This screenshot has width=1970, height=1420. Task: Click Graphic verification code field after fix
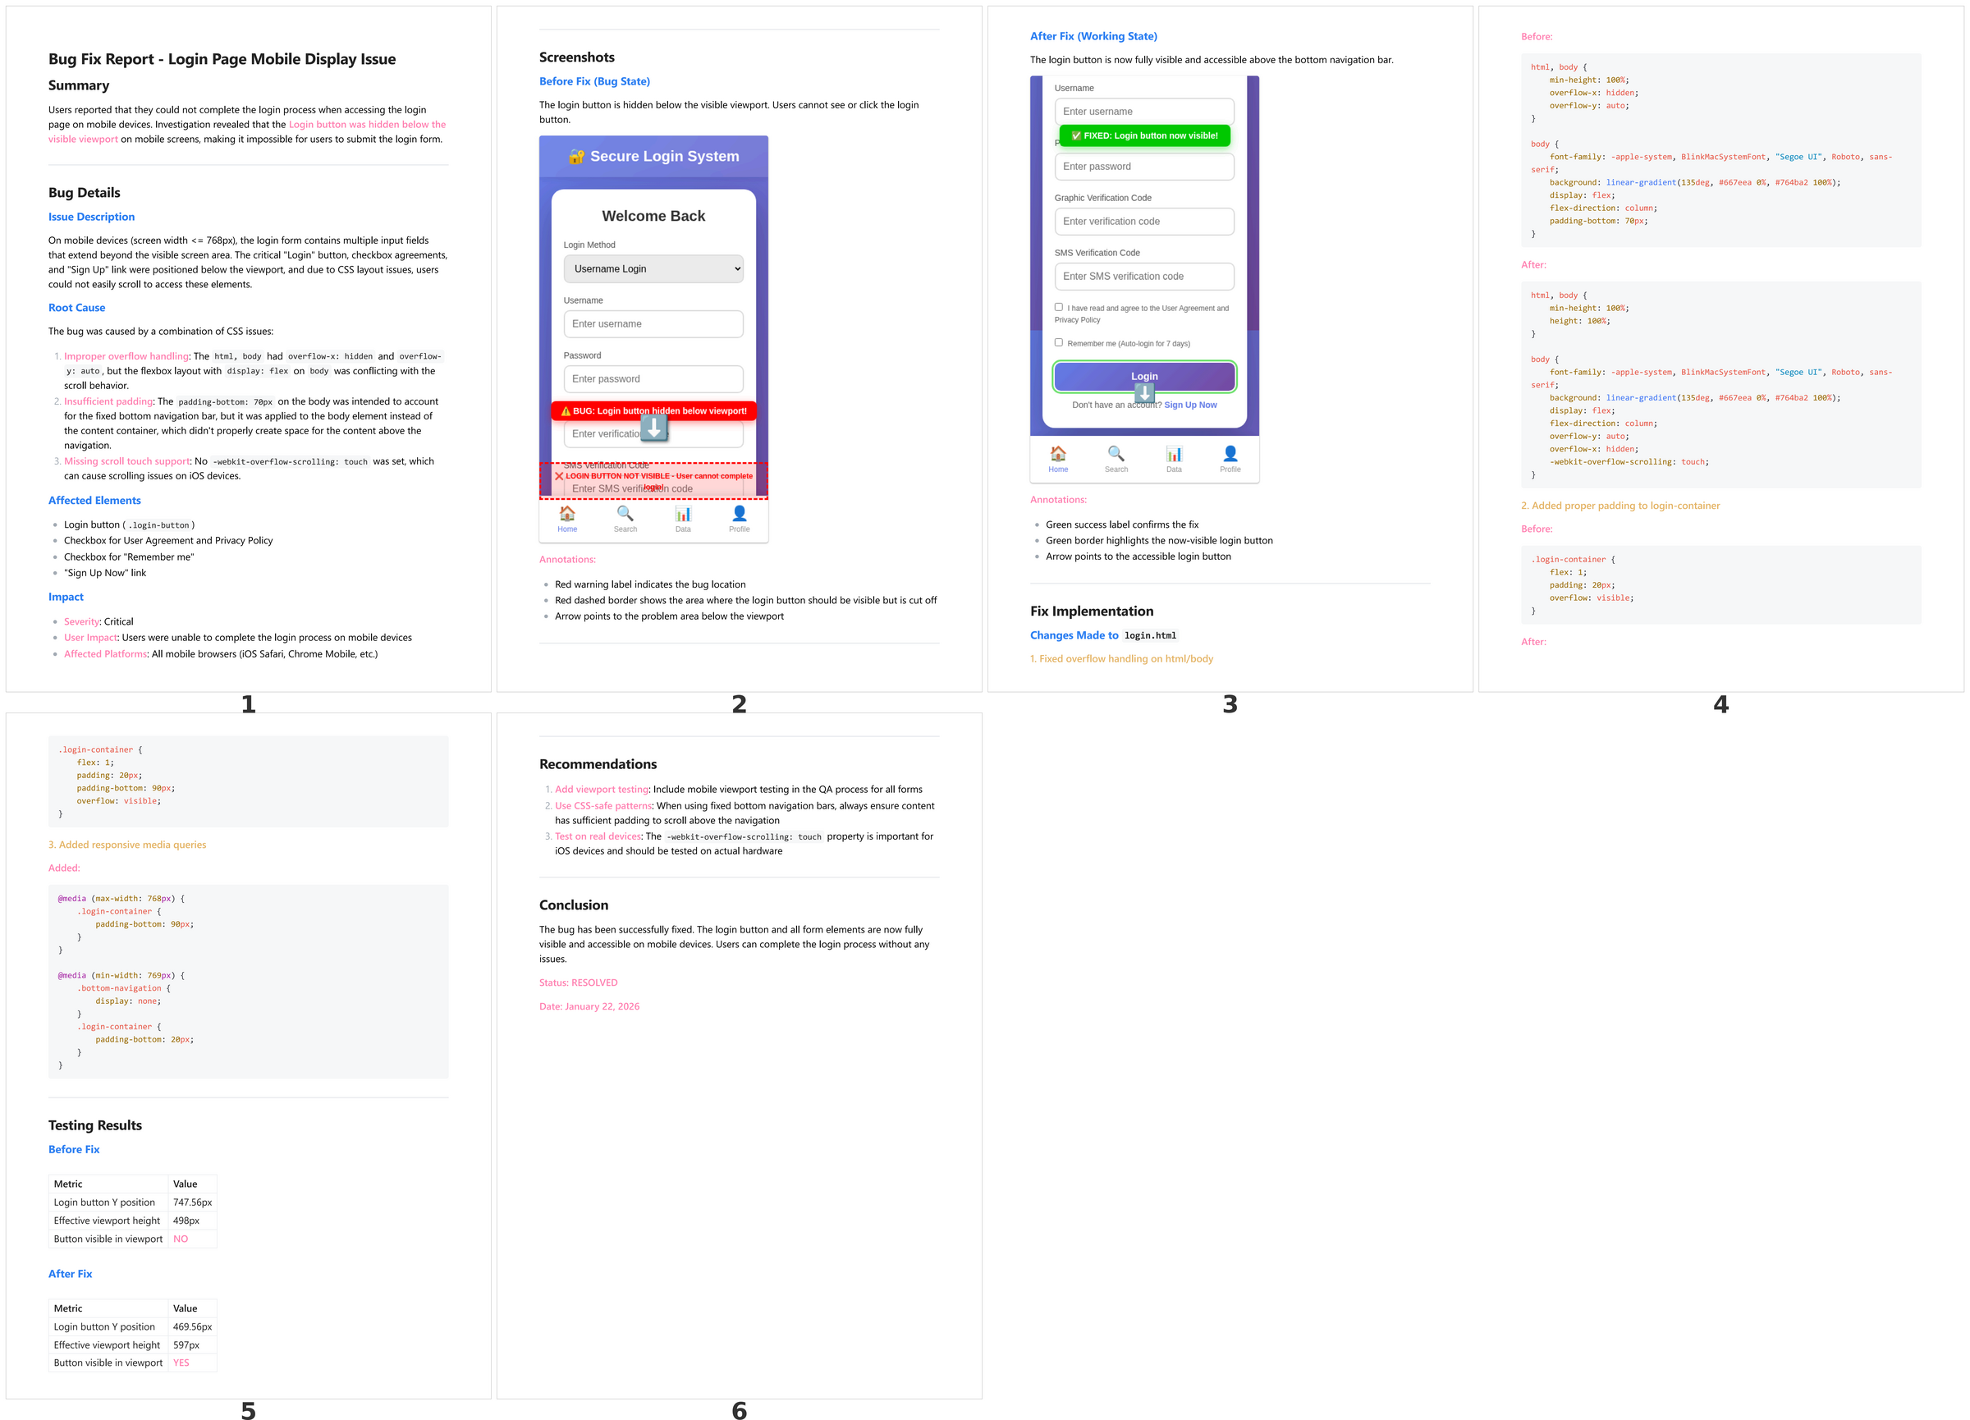point(1144,222)
